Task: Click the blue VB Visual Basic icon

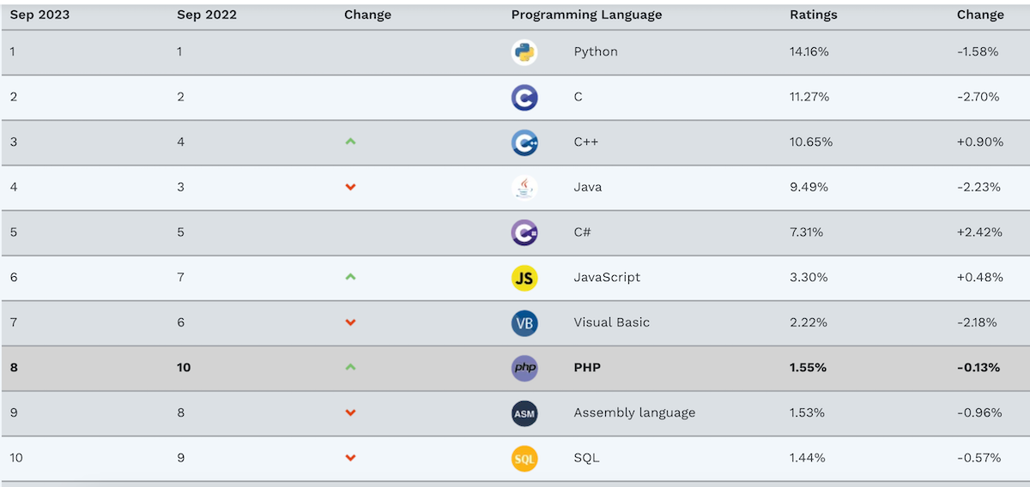Action: pyautogui.click(x=524, y=322)
